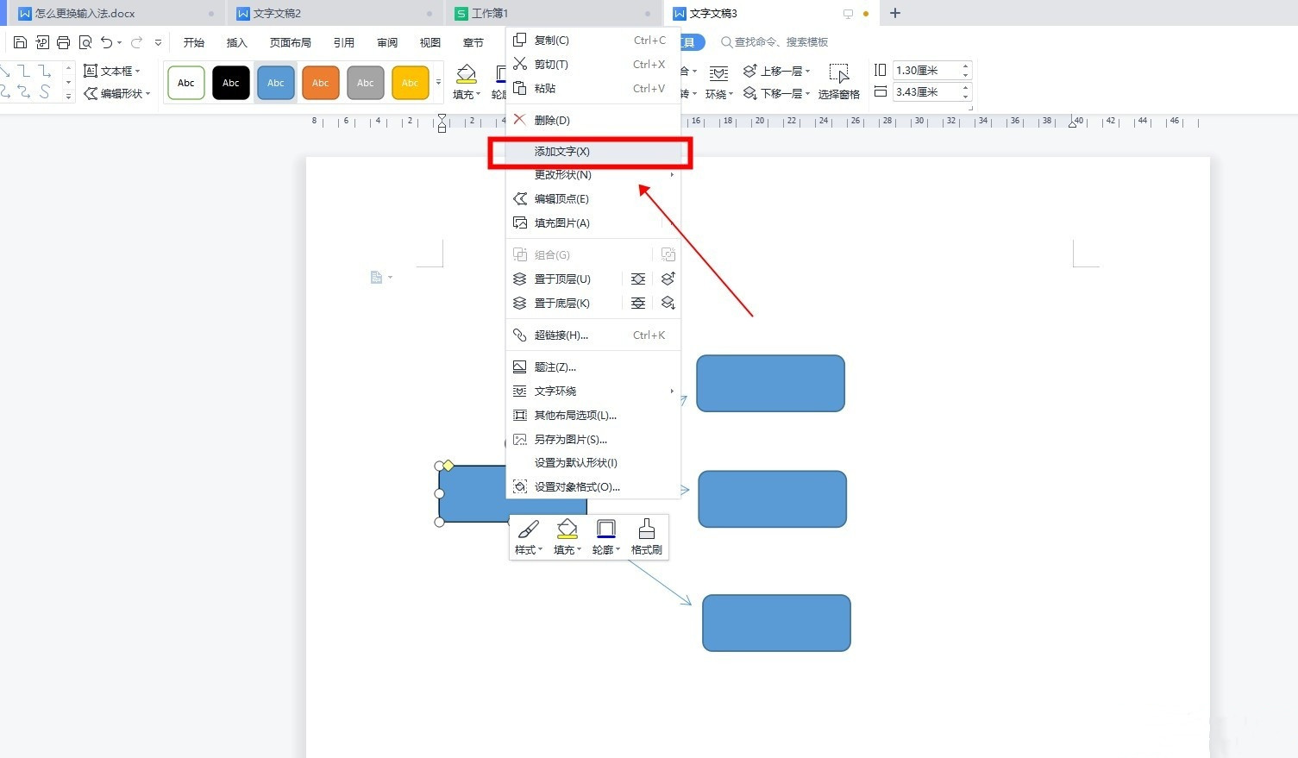Select the orange Abc shape style swatch
This screenshot has height=758, width=1298.
pos(320,82)
